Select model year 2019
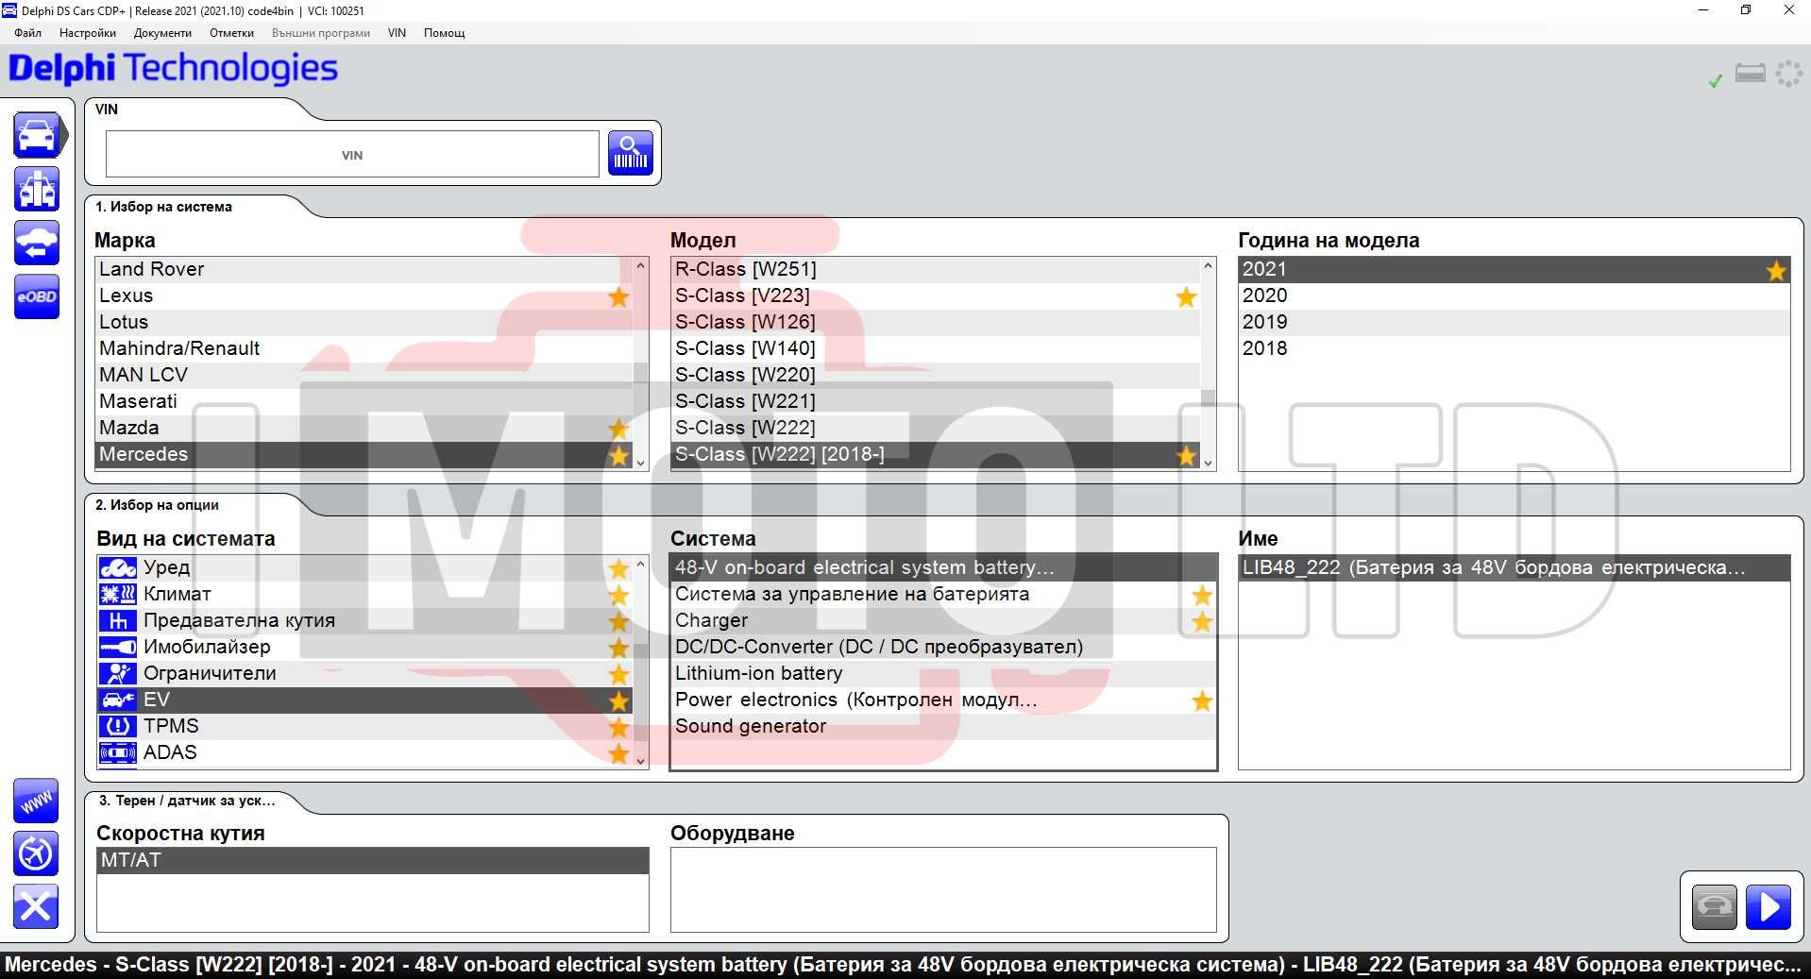Image resolution: width=1811 pixels, height=979 pixels. pos(1514,322)
